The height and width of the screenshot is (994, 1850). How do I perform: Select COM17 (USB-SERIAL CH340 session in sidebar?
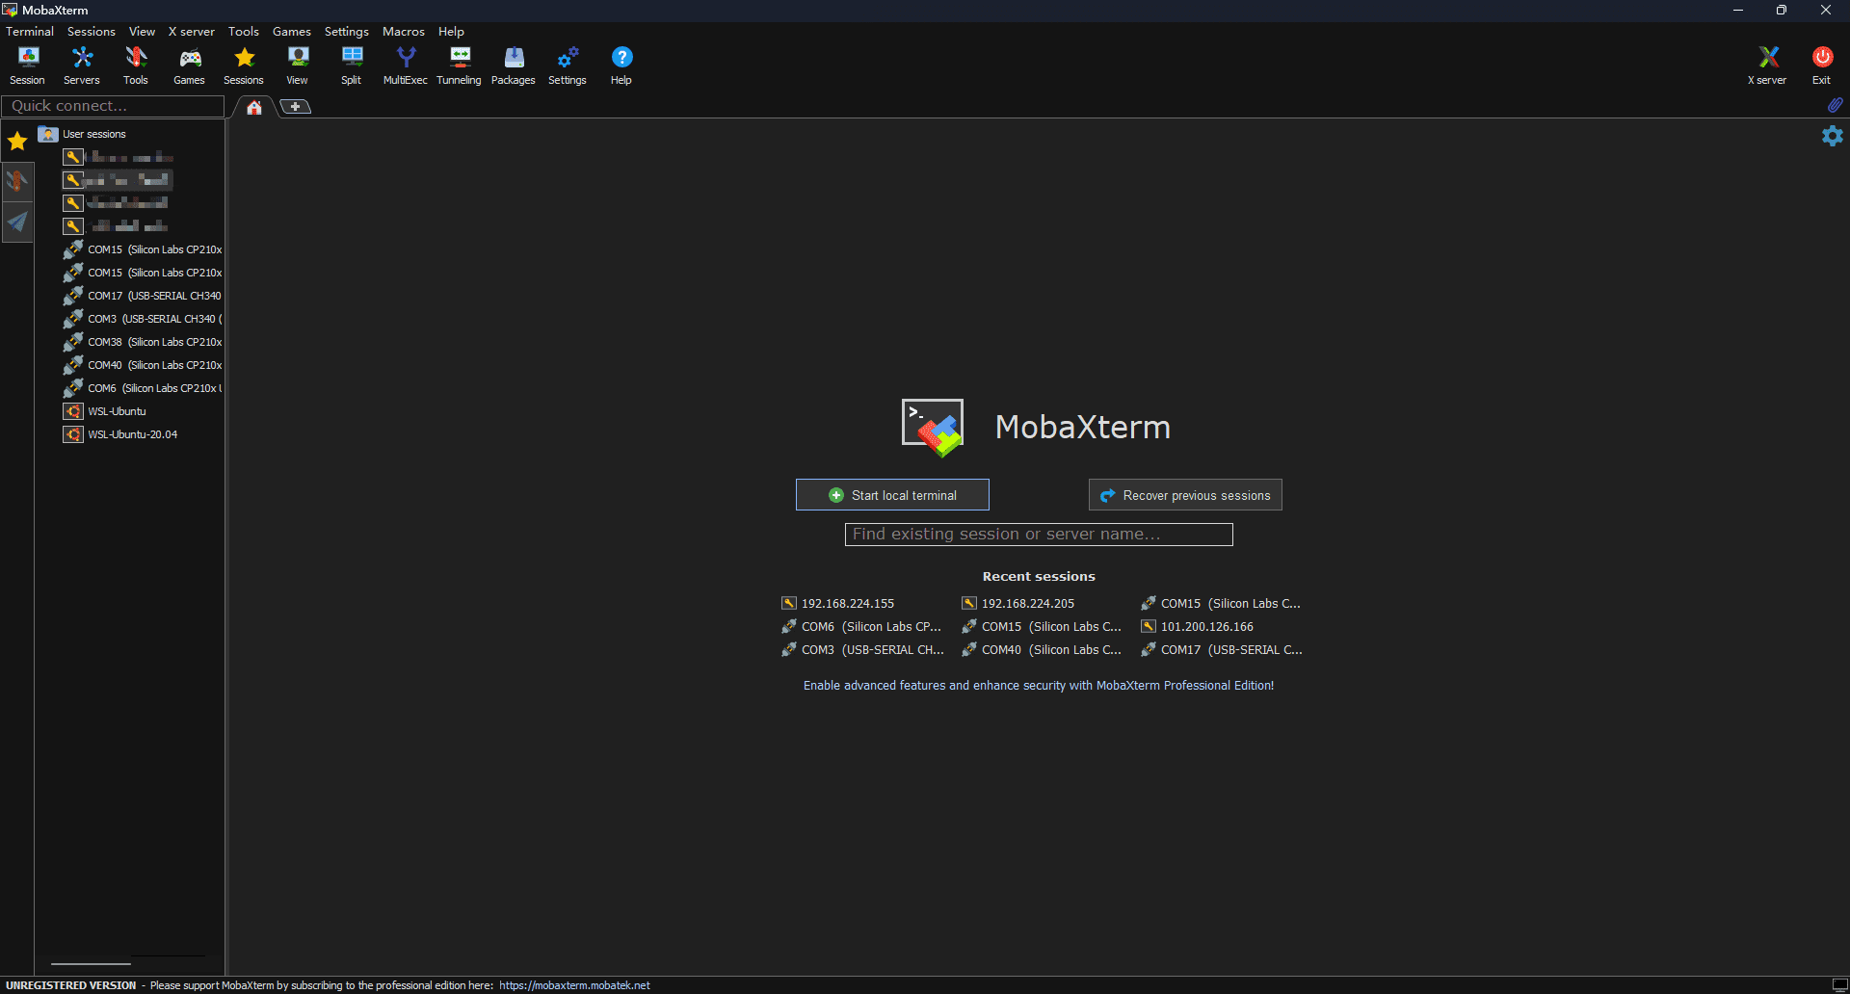143,296
